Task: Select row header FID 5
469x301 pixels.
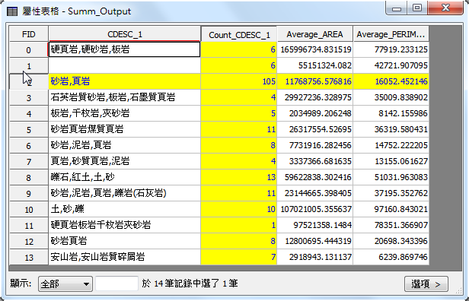Action: tap(29, 129)
